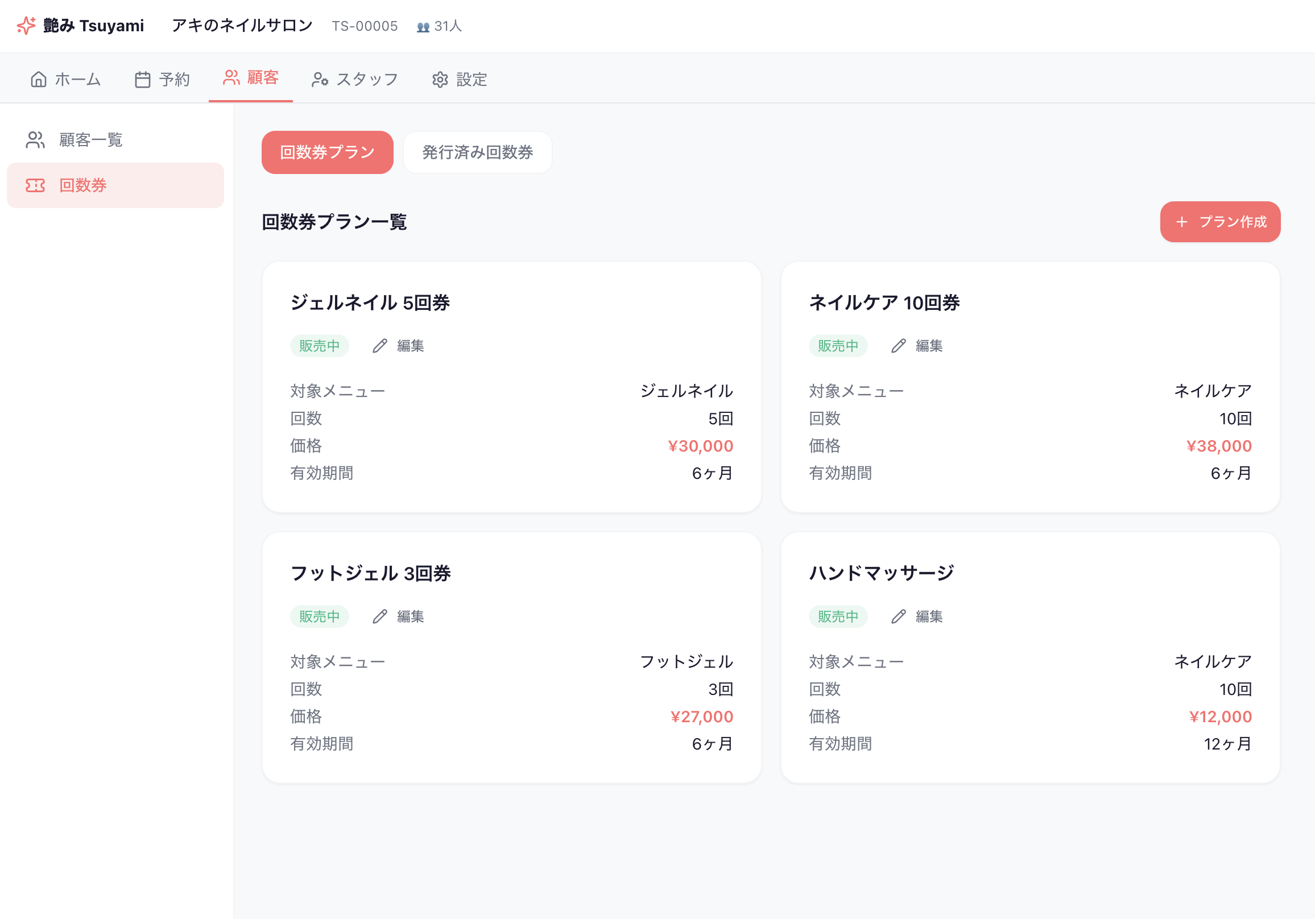Click the pencil icon on ジェルネイル 5回券 card

(380, 346)
